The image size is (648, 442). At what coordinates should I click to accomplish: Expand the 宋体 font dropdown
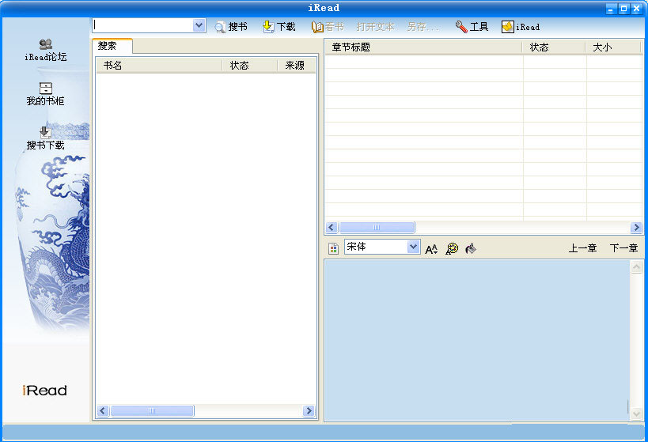413,247
